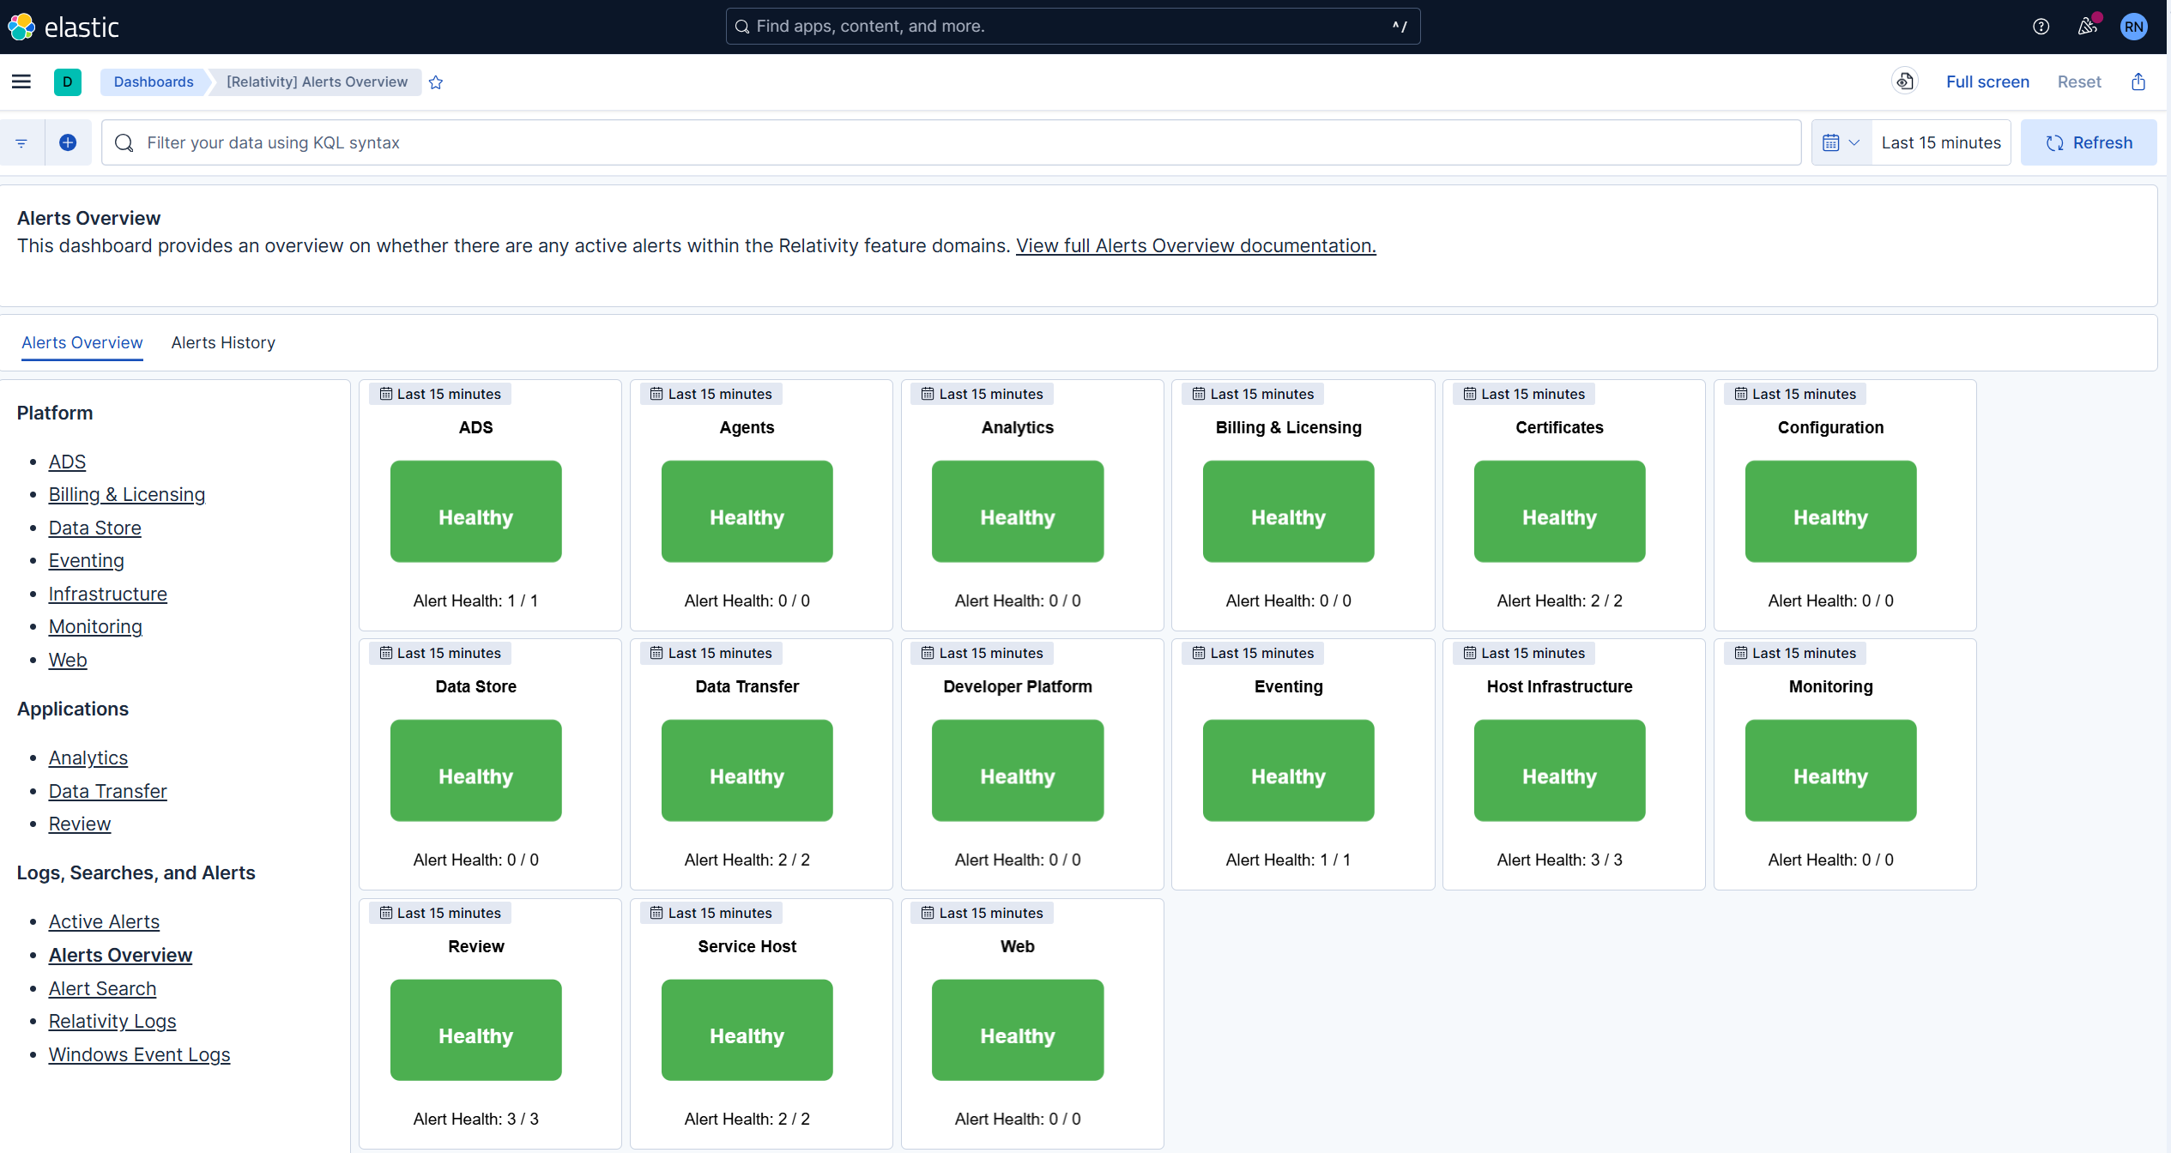Click 'Alert Health: 1 / 1' under Eventing
The image size is (2171, 1153).
(x=1288, y=860)
